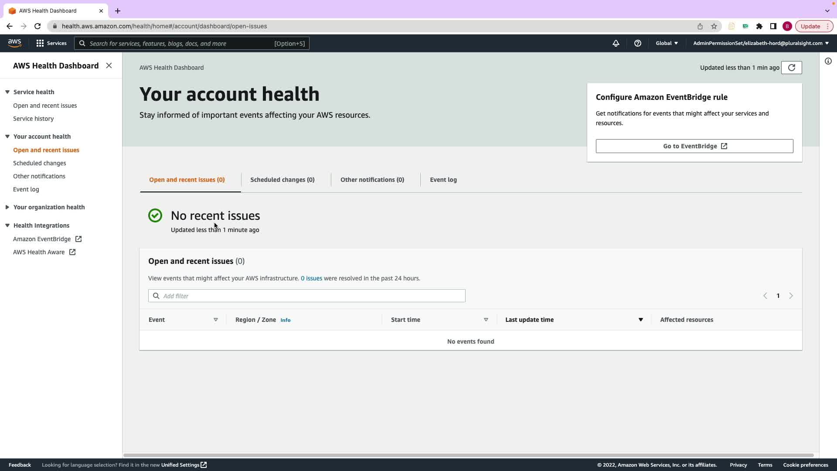Viewport: 837px width, 471px height.
Task: Click the Go to EventBridge button
Action: 694,146
